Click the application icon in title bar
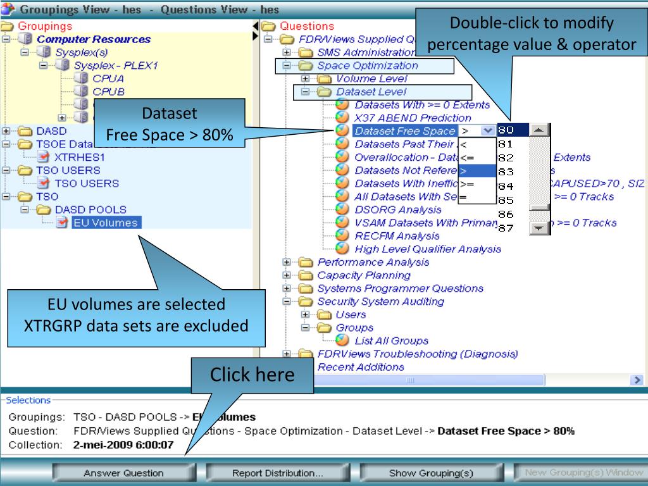 (8, 9)
